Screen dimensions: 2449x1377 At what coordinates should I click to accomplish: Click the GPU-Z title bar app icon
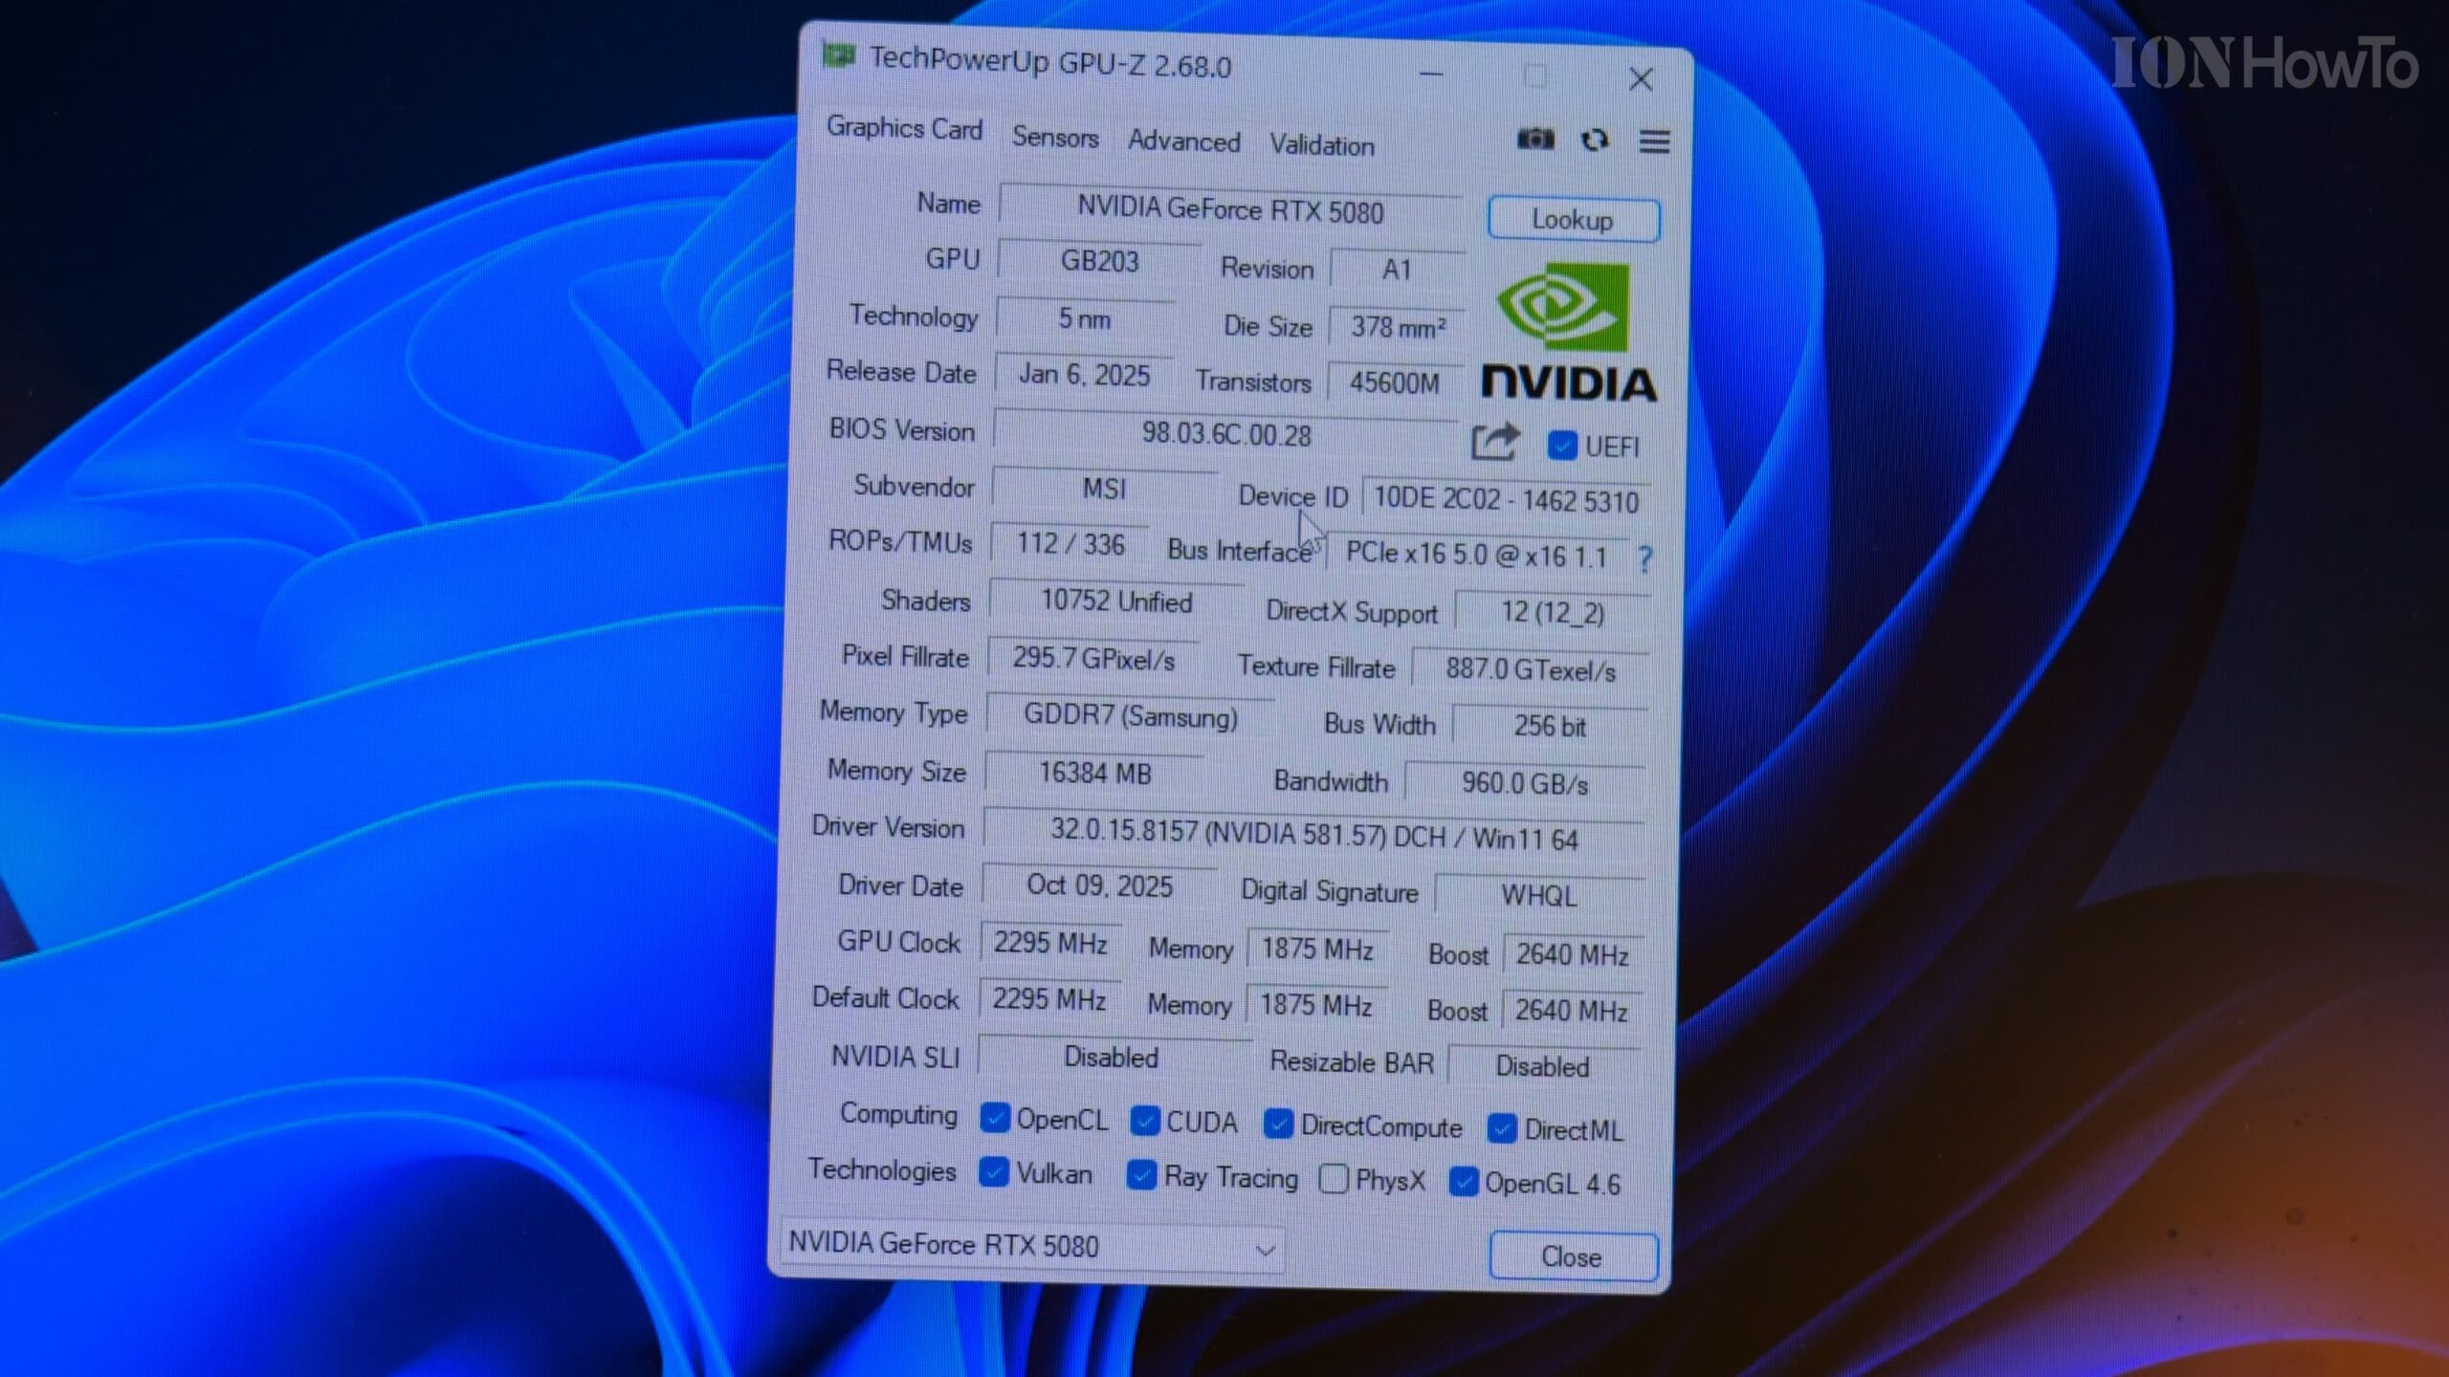click(839, 56)
